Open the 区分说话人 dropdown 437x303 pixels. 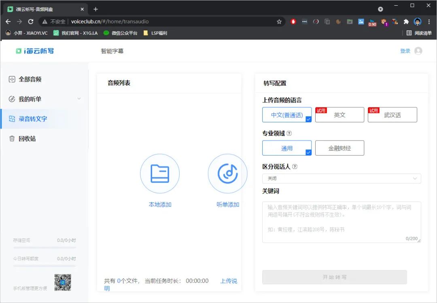pos(342,179)
